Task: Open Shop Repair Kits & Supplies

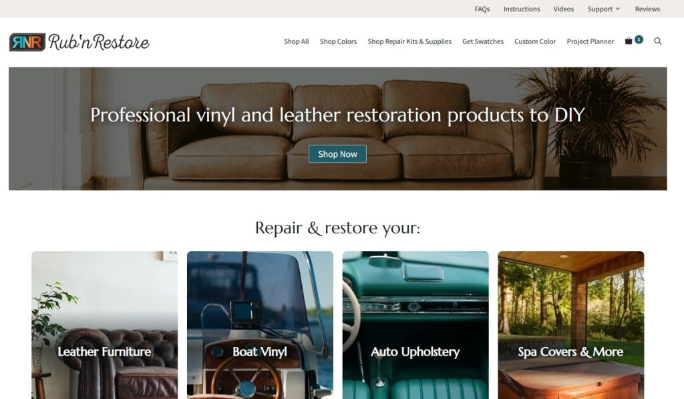Action: click(x=409, y=41)
